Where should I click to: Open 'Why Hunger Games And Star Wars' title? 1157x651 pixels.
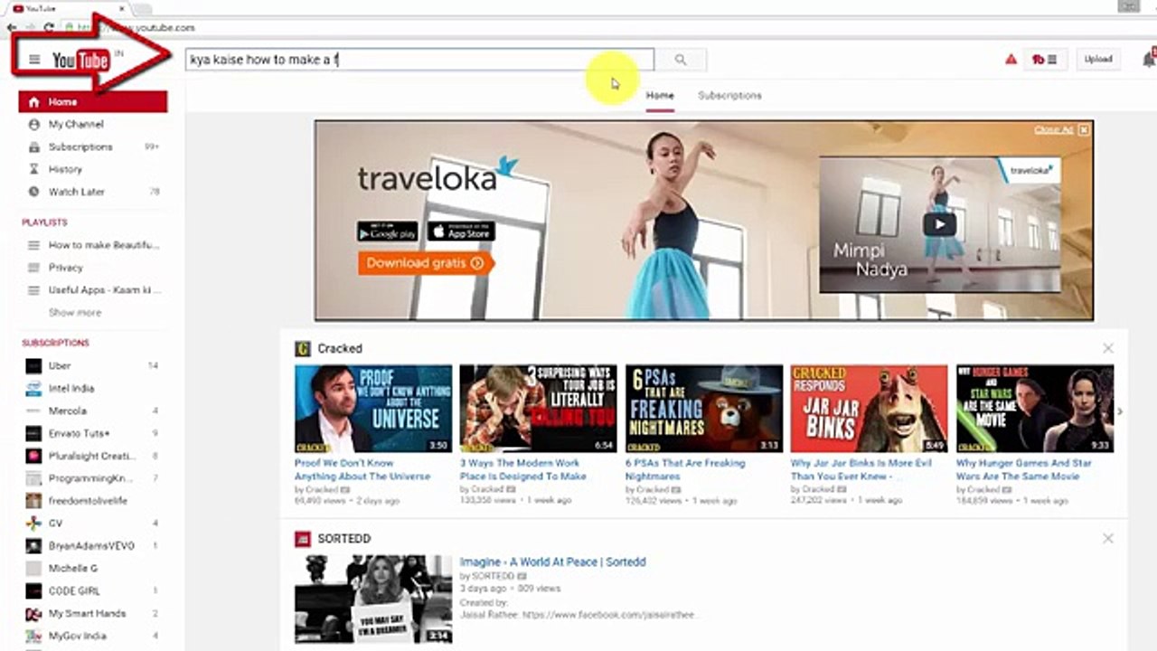(1024, 469)
